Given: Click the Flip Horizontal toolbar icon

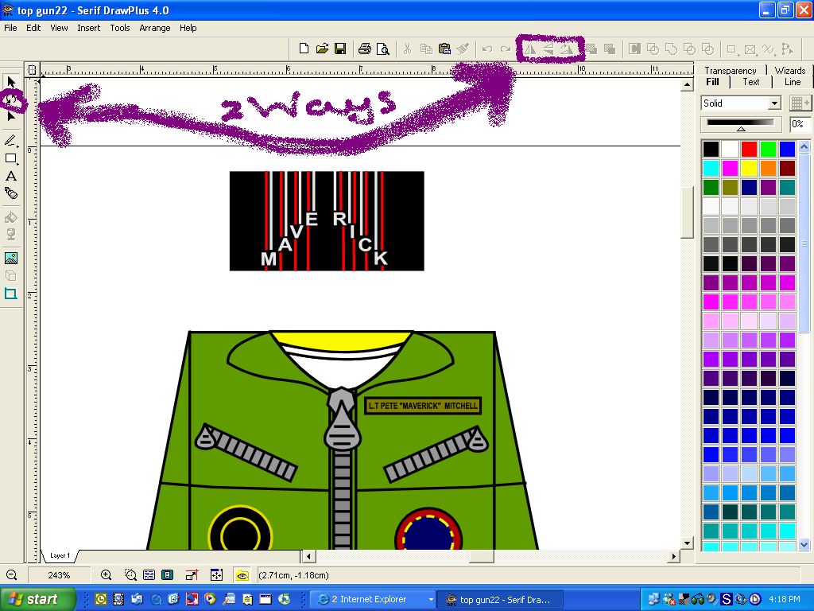Looking at the screenshot, I should (x=530, y=49).
